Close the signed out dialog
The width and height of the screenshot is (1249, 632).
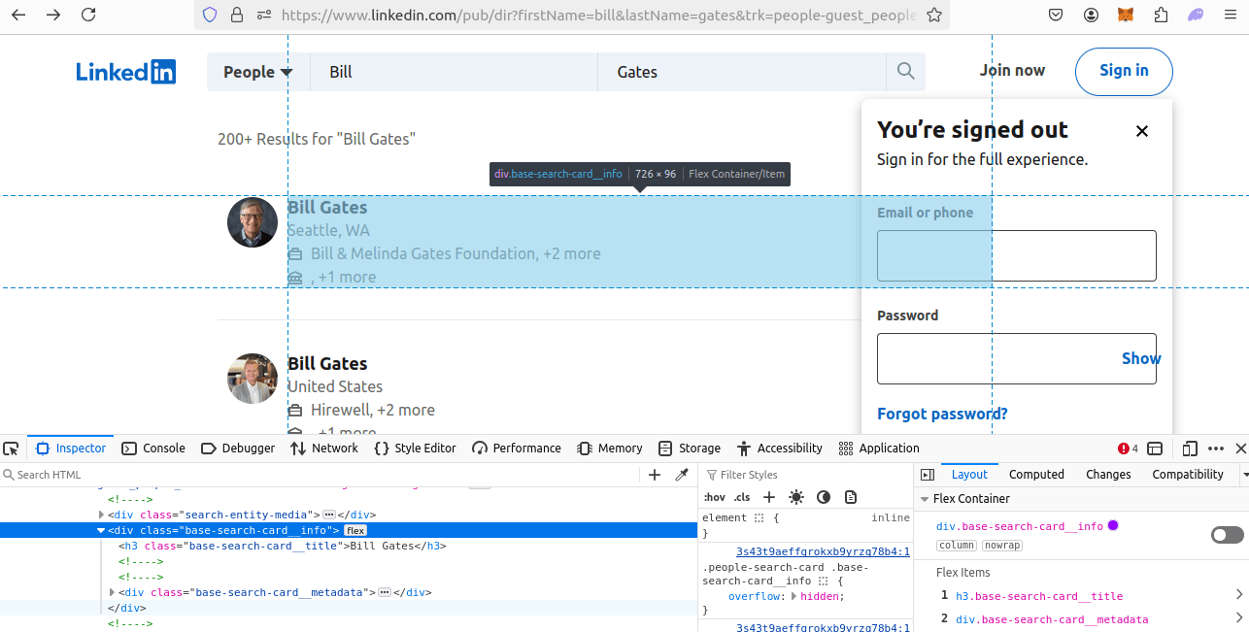pyautogui.click(x=1142, y=131)
